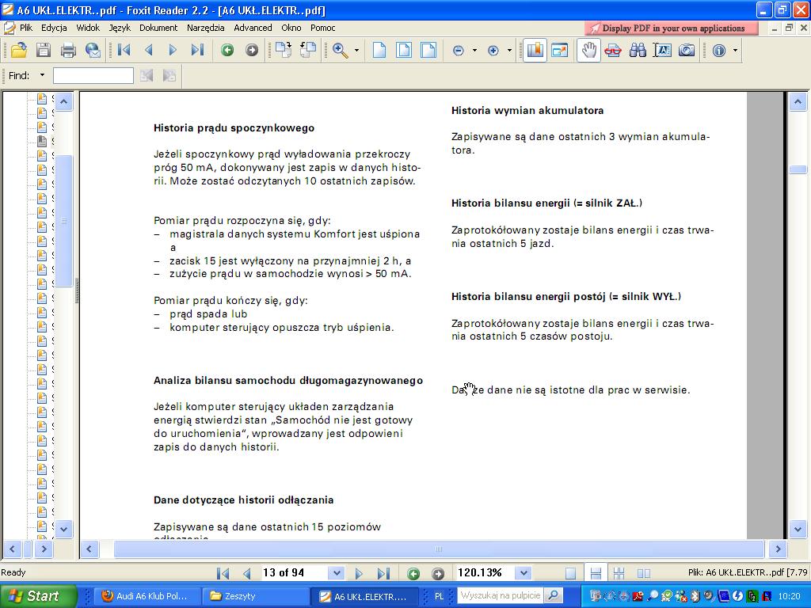Go to previous page in status bar
Image resolution: width=811 pixels, height=608 pixels.
[x=247, y=573]
